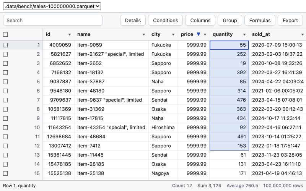
Task: Click city cell Hiroshima
Action: 163,128
